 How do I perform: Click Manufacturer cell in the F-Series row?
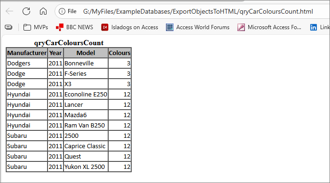tap(27, 73)
